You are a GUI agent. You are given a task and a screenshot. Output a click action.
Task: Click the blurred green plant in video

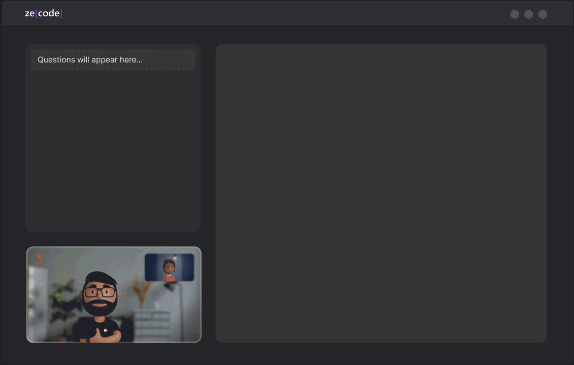(64, 300)
